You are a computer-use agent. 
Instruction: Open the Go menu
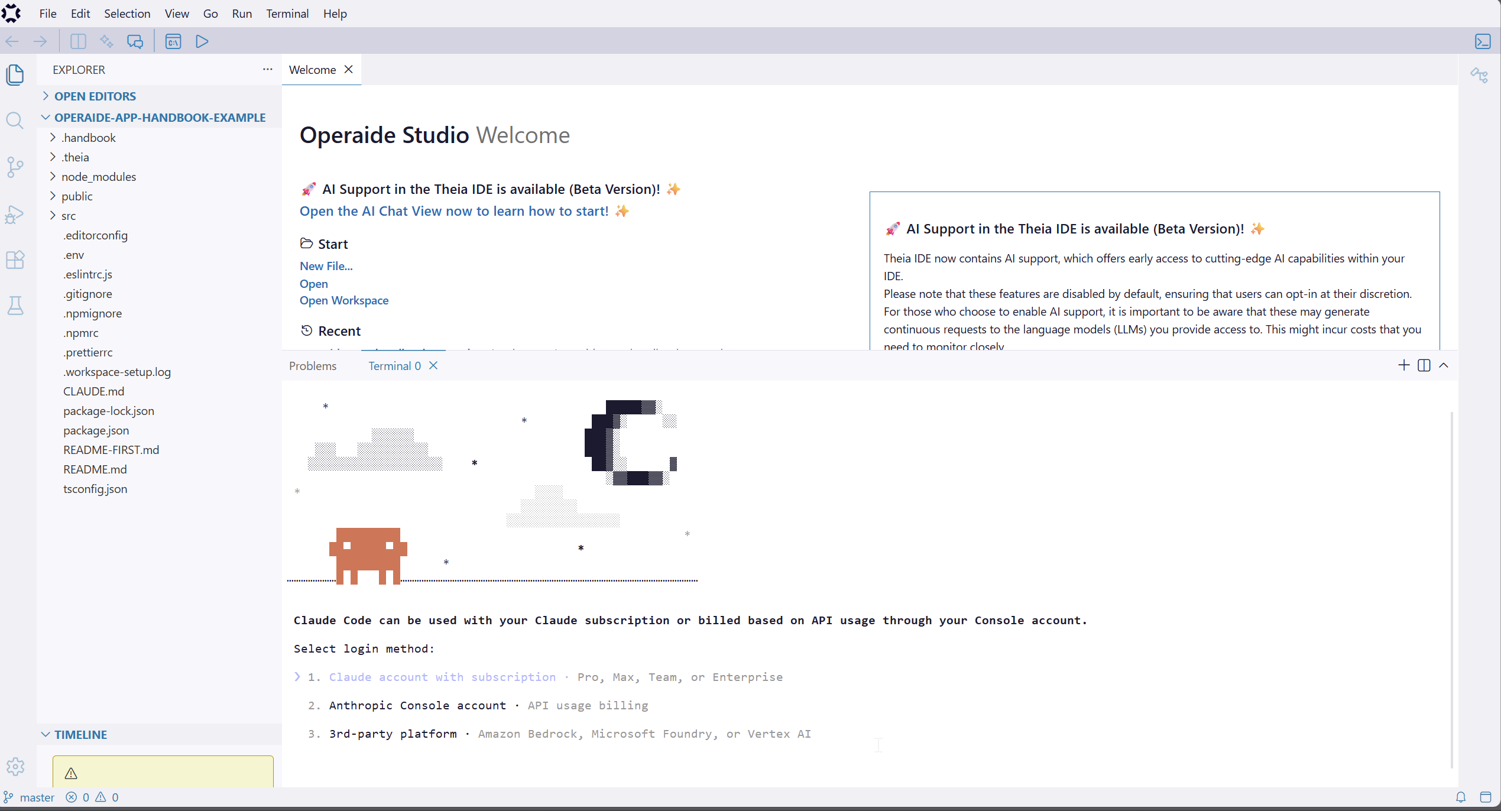click(x=210, y=14)
